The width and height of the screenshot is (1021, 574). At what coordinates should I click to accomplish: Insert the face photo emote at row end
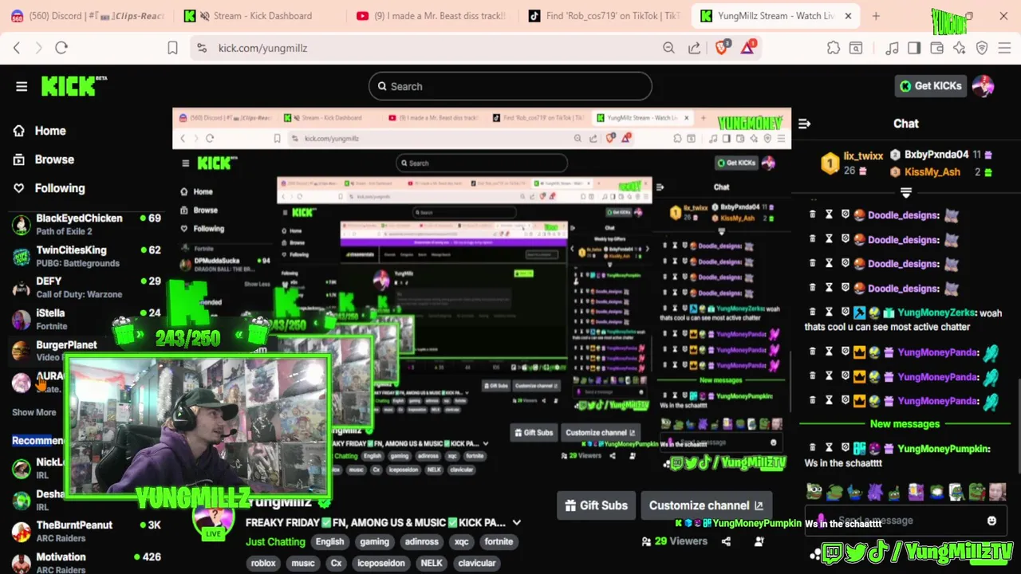click(x=998, y=492)
